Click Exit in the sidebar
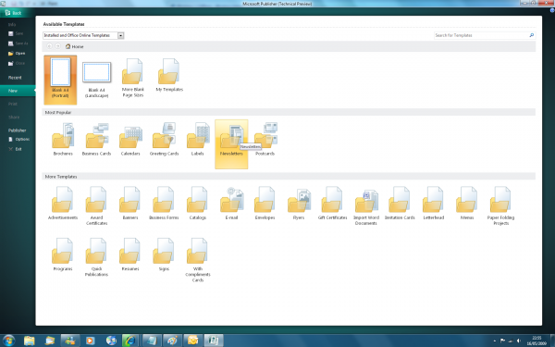 pos(15,149)
